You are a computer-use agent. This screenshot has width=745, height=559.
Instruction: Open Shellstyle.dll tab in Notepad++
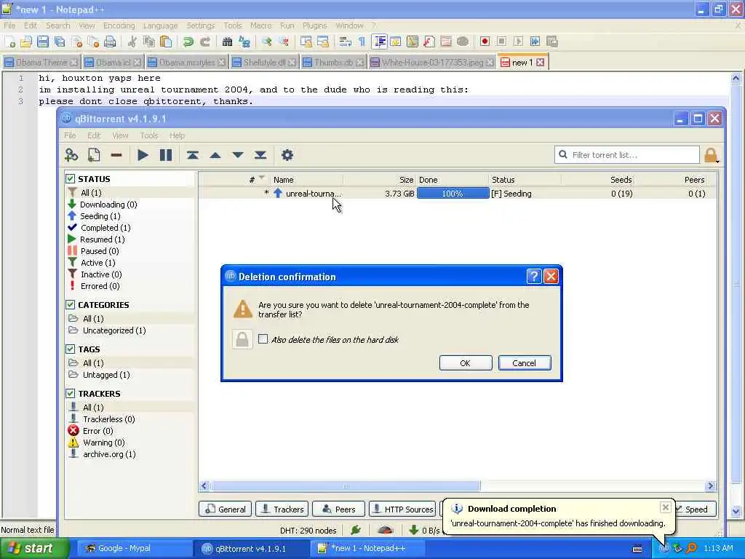265,63
